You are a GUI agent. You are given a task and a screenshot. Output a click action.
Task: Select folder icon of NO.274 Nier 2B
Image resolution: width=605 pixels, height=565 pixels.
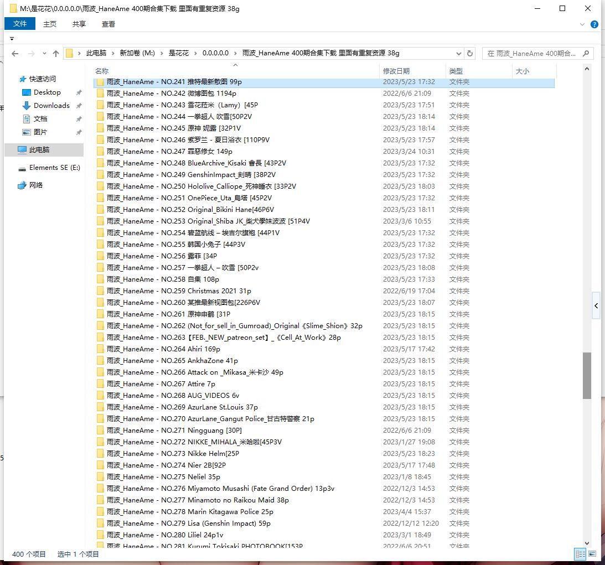pos(100,465)
